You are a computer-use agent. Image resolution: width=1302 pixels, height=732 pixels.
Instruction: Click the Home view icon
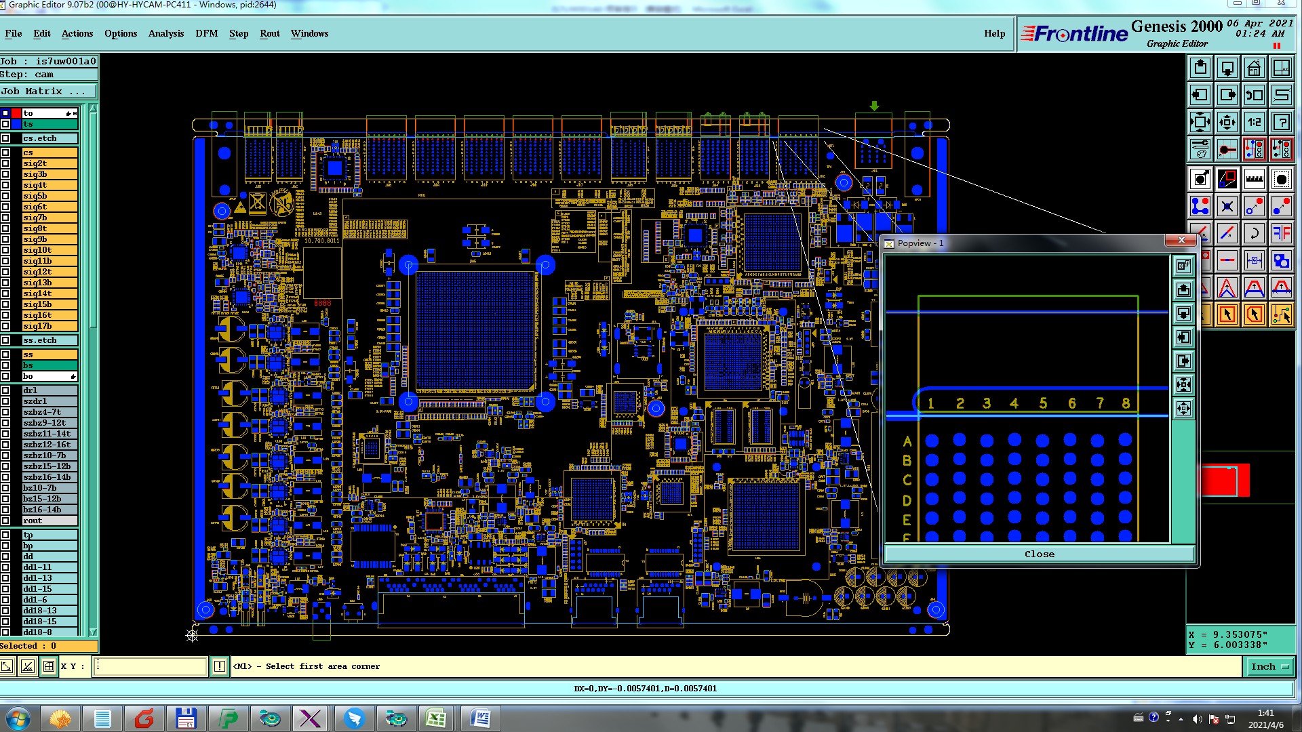click(x=1254, y=68)
